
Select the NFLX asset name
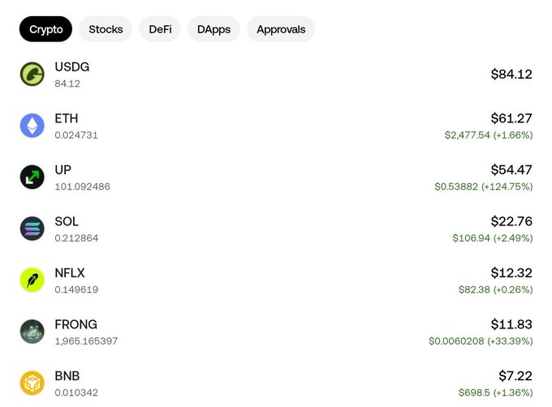click(70, 273)
